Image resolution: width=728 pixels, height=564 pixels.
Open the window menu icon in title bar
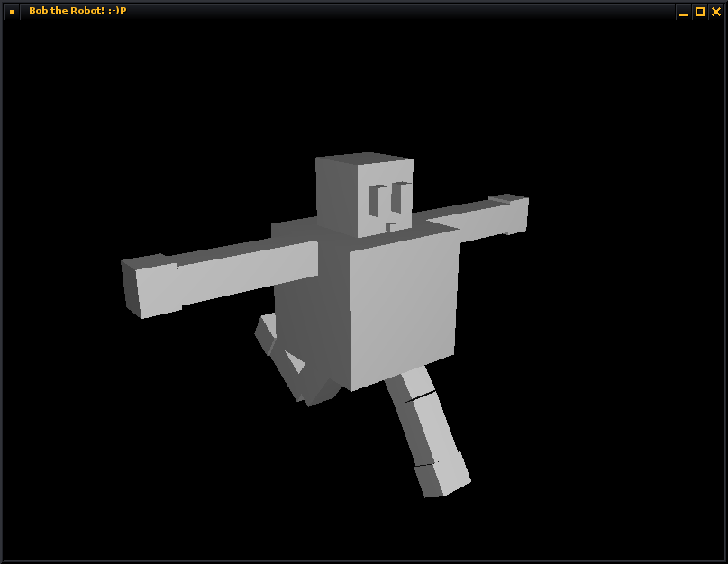tap(12, 11)
